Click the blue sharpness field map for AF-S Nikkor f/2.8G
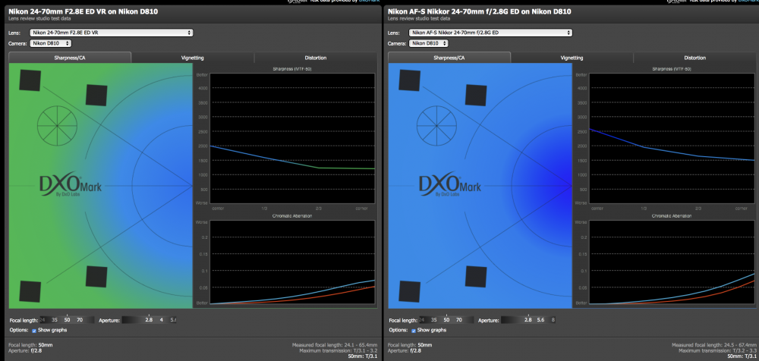This screenshot has height=361, width=759. (480, 186)
